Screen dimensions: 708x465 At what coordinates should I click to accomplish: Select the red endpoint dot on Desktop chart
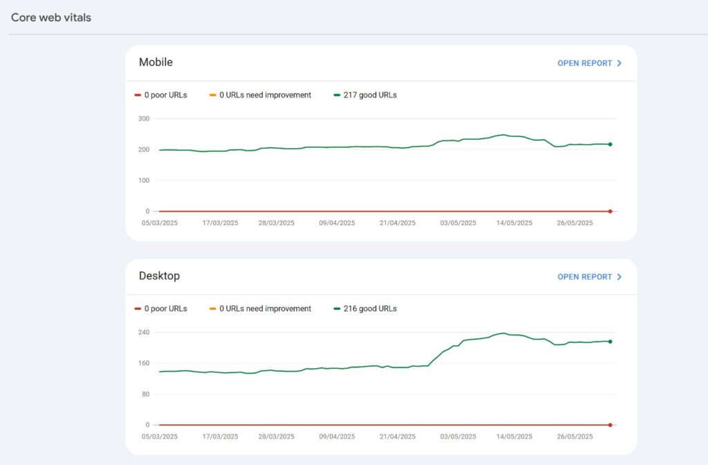click(609, 425)
